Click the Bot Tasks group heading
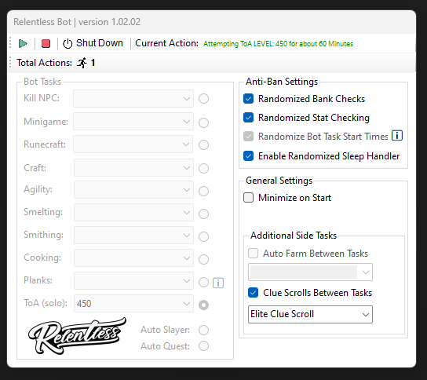The image size is (427, 380). click(x=42, y=82)
